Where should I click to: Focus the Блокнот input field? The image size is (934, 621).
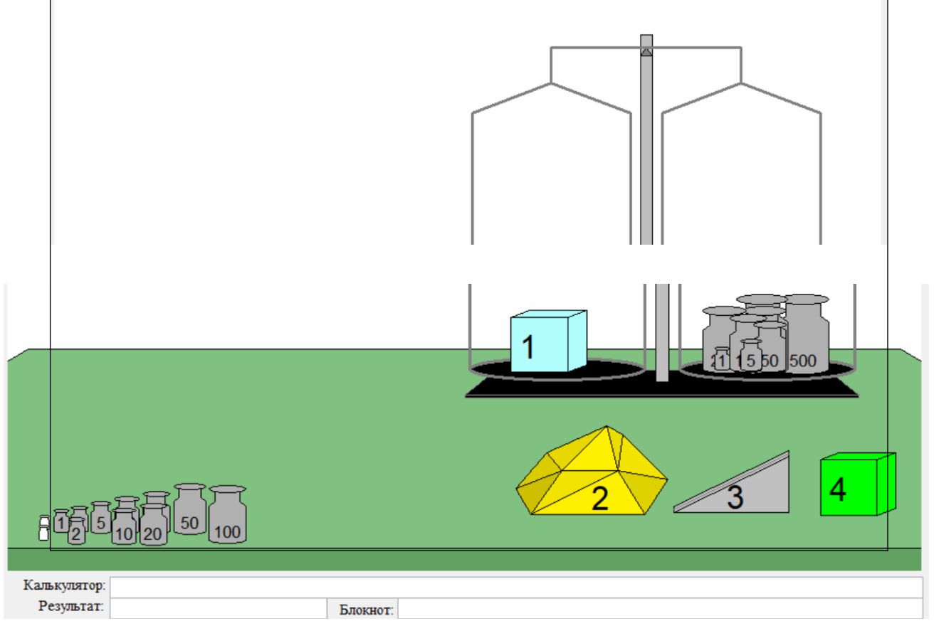point(660,609)
